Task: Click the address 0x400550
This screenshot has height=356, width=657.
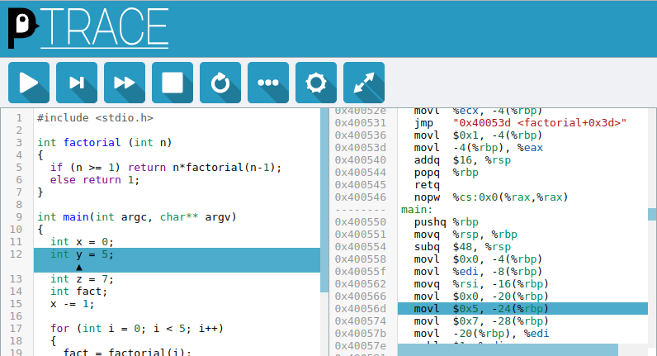Action: 361,222
